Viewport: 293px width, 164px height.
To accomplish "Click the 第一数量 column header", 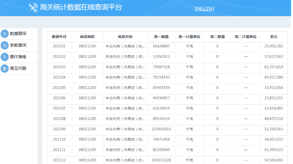I will pyautogui.click(x=161, y=37).
